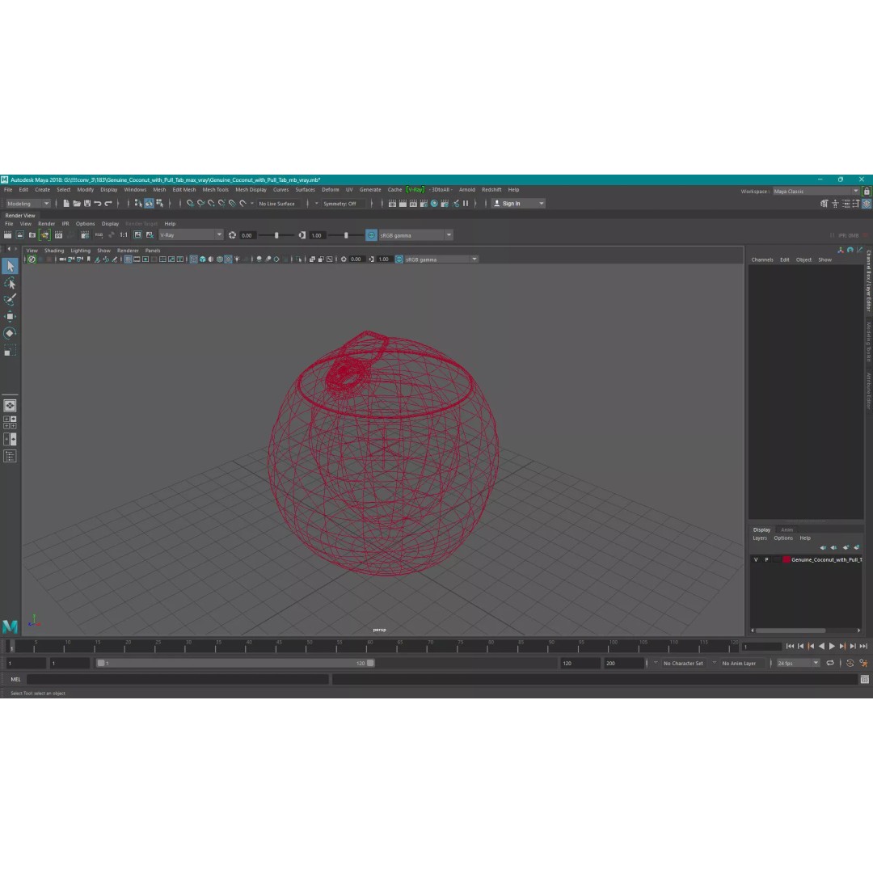Image resolution: width=873 pixels, height=873 pixels.
Task: Choose the Lasso select tool
Action: click(x=10, y=284)
